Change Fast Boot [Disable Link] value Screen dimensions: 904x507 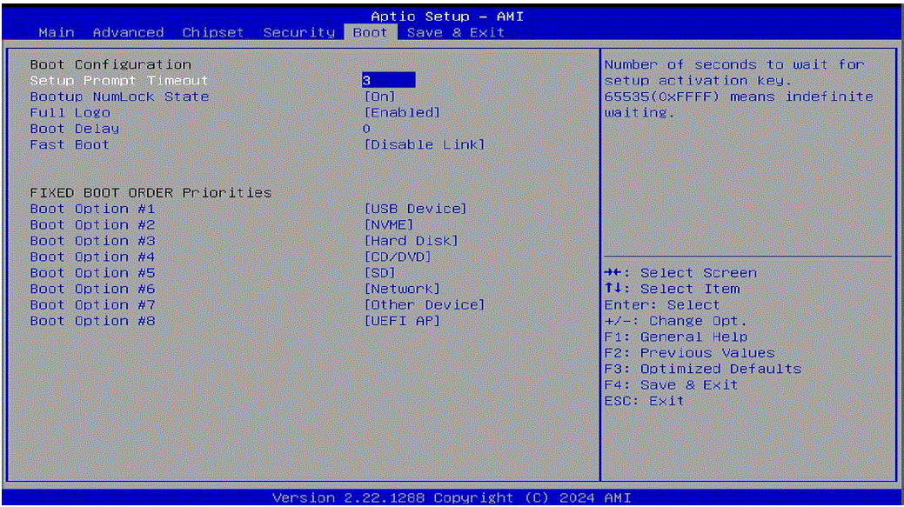pos(425,144)
